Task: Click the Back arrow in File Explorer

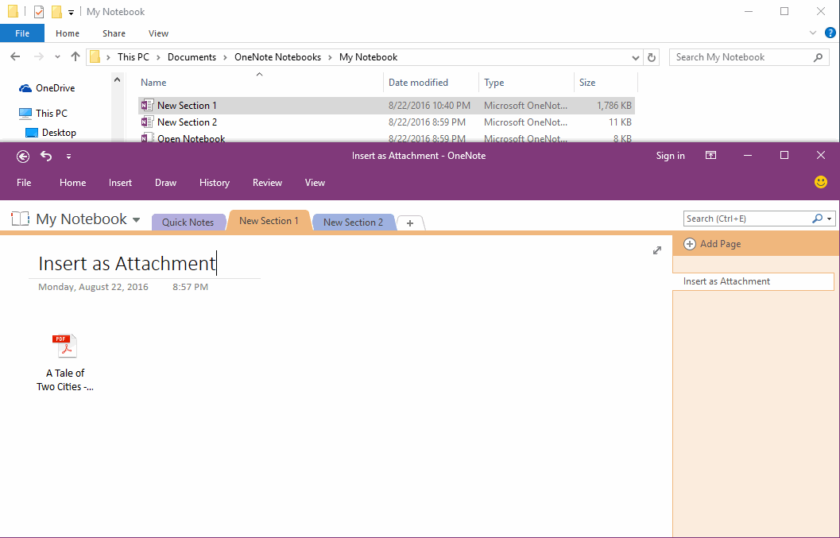Action: pos(16,56)
